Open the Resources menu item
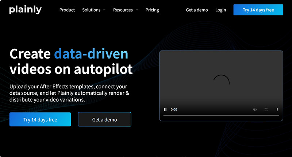 123,10
